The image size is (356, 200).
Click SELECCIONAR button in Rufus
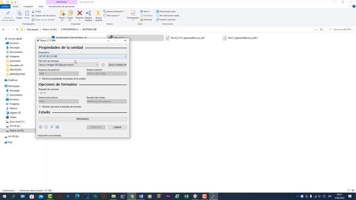click(116, 65)
